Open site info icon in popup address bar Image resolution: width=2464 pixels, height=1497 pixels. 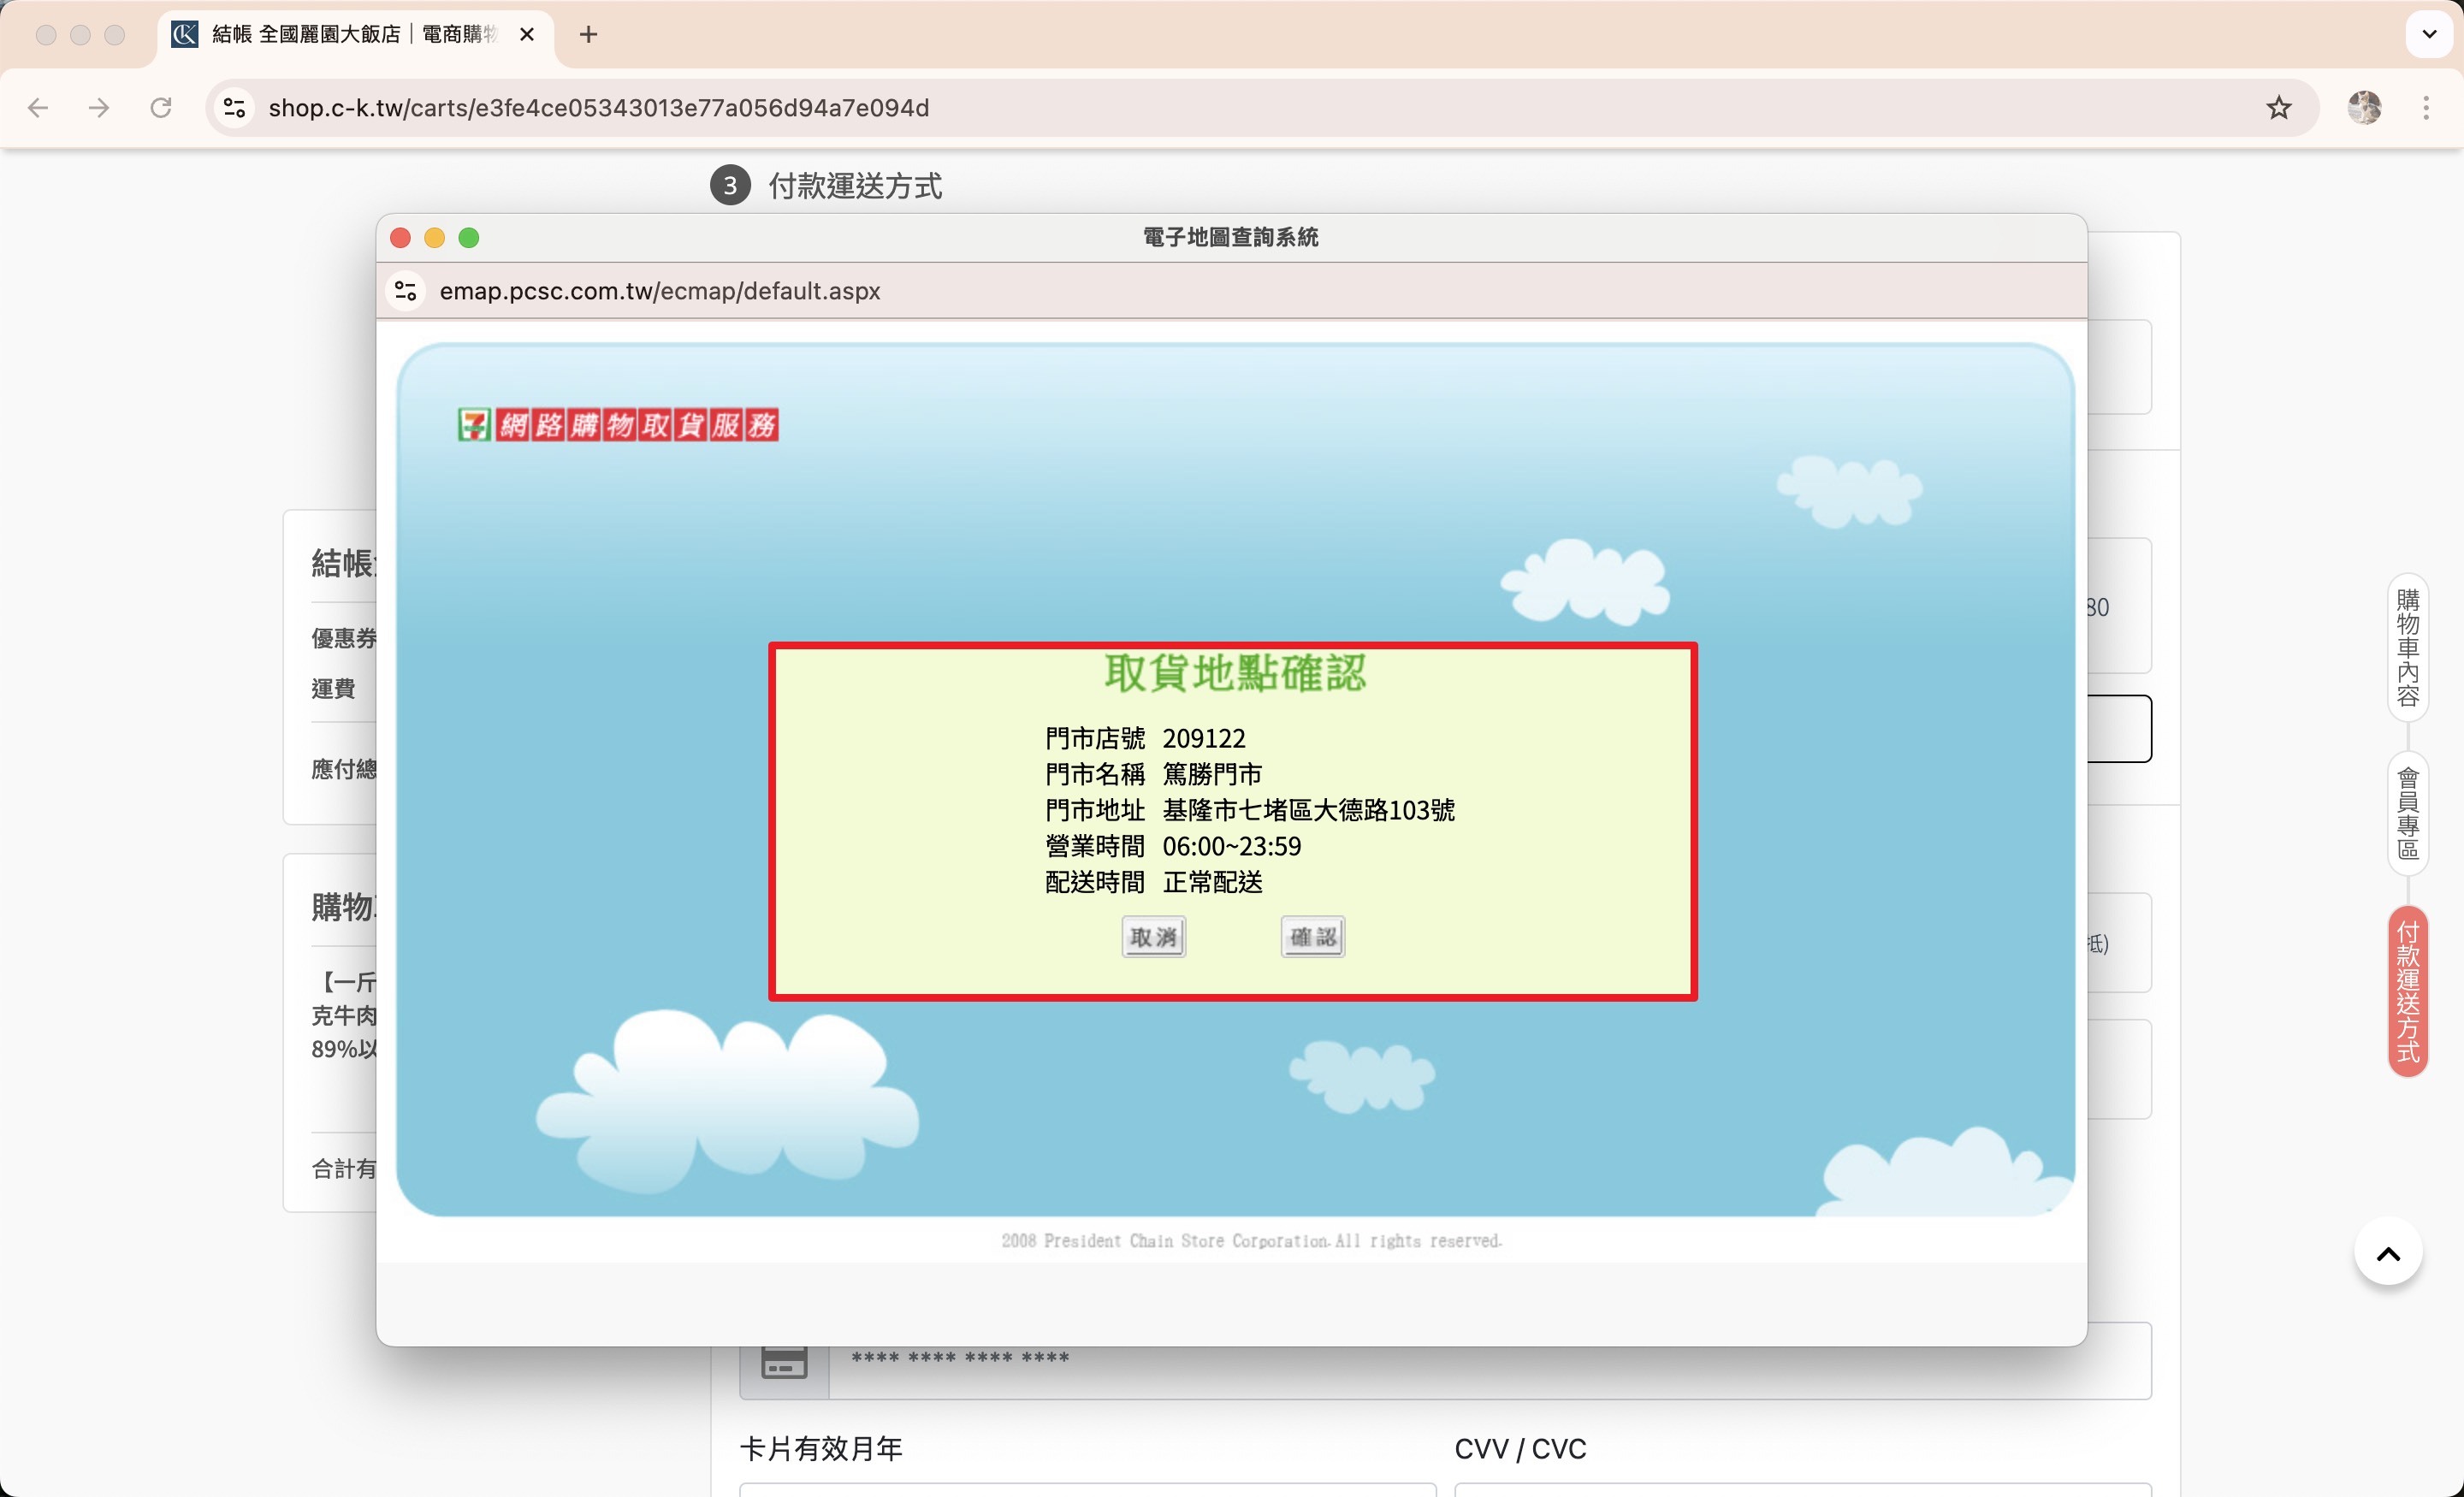coord(406,291)
